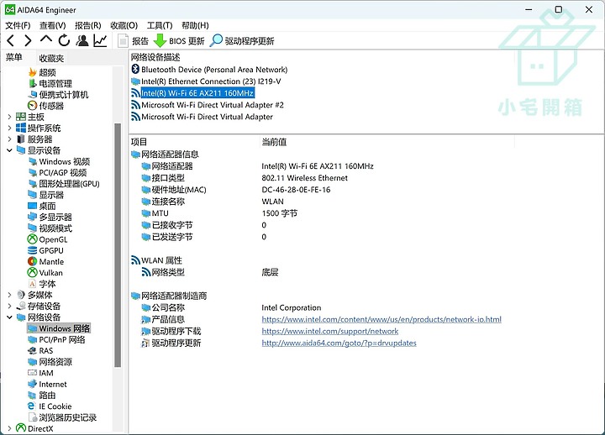Select 超频 in the tree
Image resolution: width=605 pixels, height=435 pixels.
(x=43, y=72)
